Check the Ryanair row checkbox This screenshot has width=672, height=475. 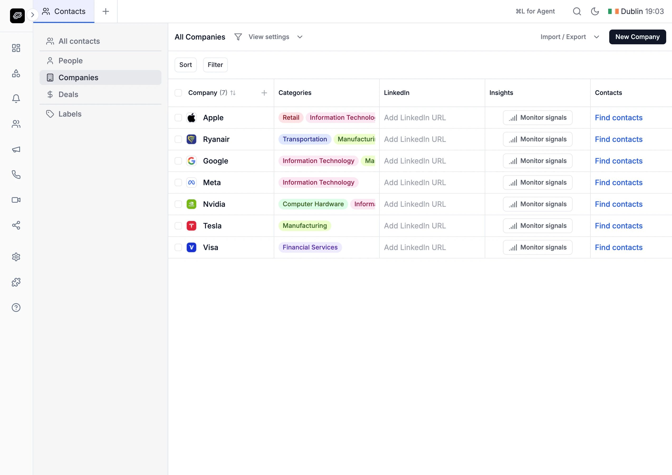click(178, 139)
